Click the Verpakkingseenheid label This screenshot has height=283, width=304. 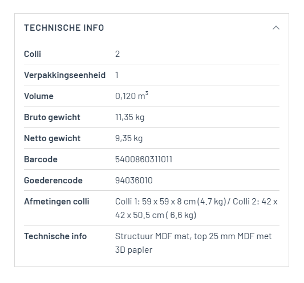point(65,75)
